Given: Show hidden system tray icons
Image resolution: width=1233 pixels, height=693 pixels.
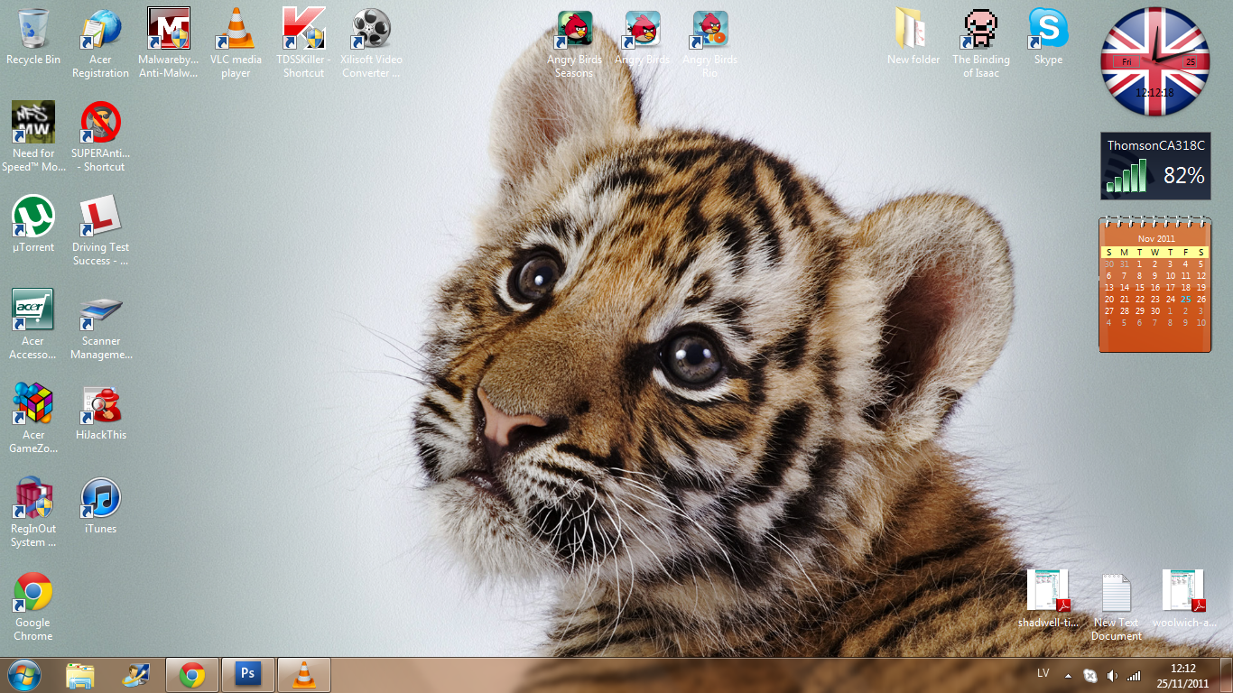Looking at the screenshot, I should (1069, 676).
